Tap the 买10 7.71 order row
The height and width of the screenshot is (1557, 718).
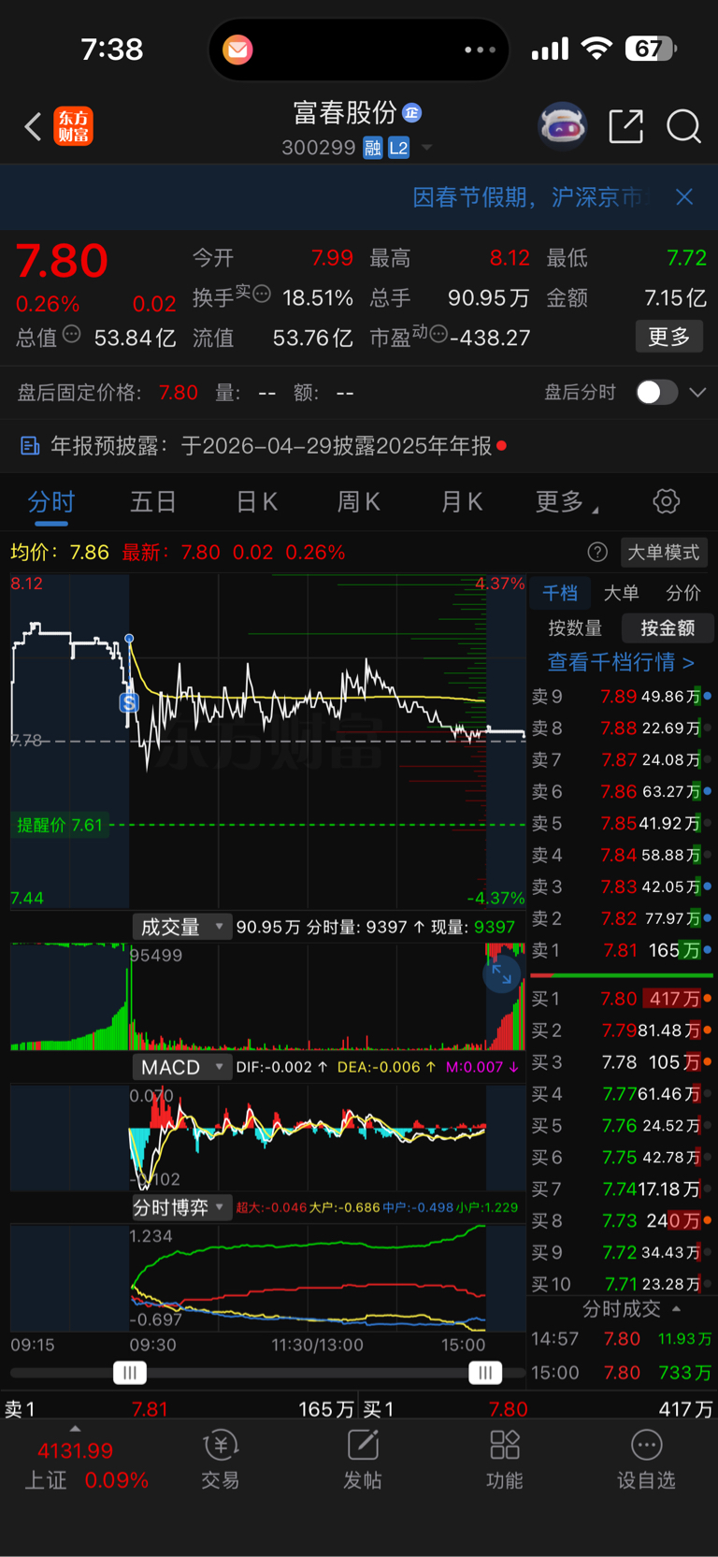[x=621, y=1284]
